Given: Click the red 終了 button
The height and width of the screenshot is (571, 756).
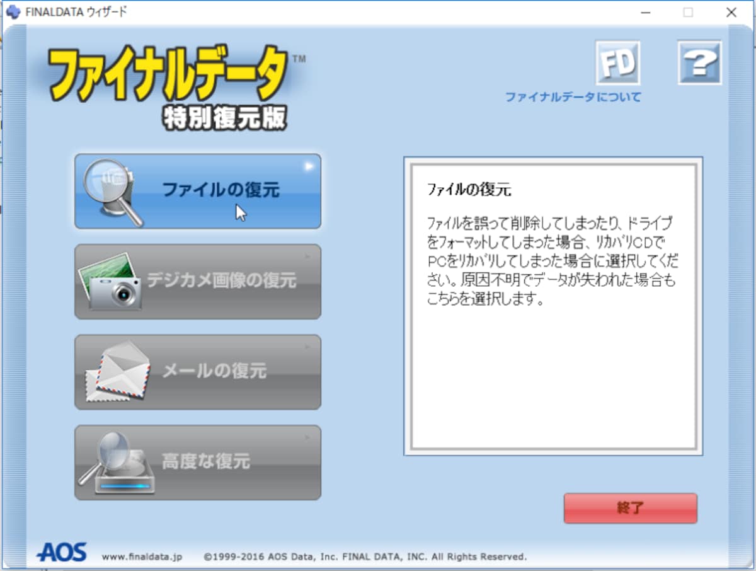Looking at the screenshot, I should tap(630, 508).
